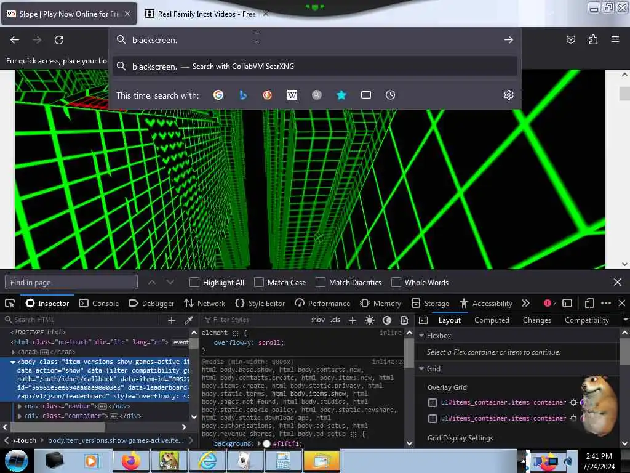Search this time with Google

coord(218,95)
